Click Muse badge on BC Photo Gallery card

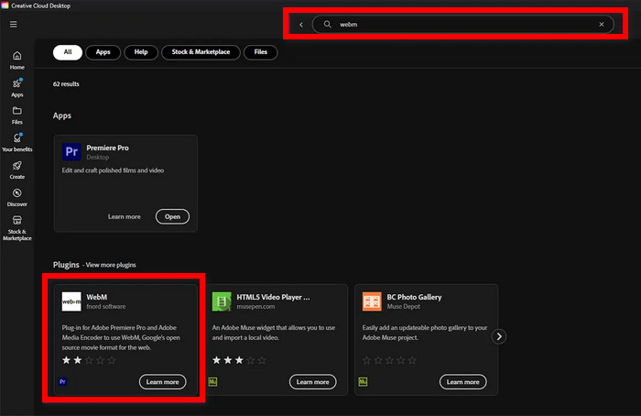click(x=363, y=382)
